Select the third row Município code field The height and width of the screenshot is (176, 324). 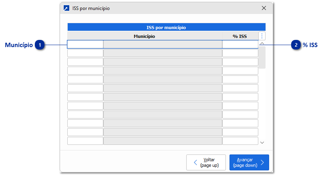point(85,62)
